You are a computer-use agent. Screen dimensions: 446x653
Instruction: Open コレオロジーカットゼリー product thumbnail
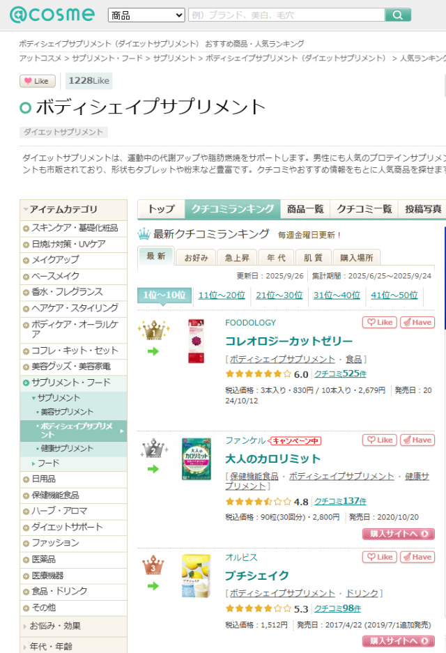click(x=196, y=341)
